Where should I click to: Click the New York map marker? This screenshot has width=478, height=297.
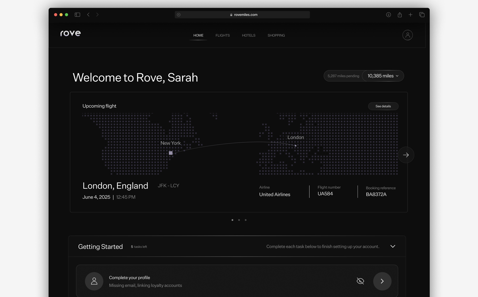[x=171, y=153]
